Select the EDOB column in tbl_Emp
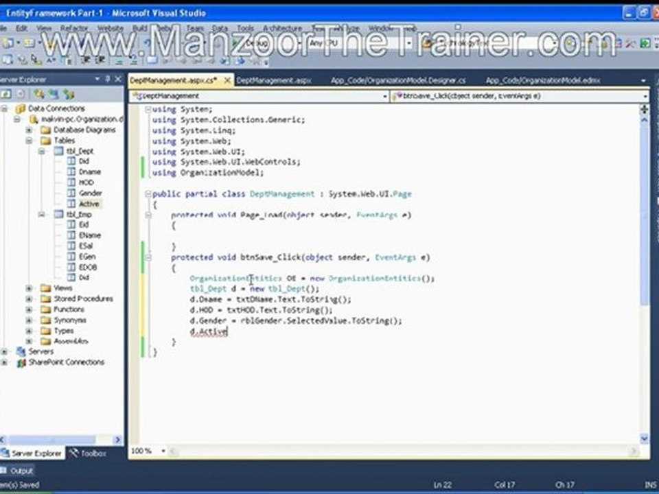 [x=88, y=267]
